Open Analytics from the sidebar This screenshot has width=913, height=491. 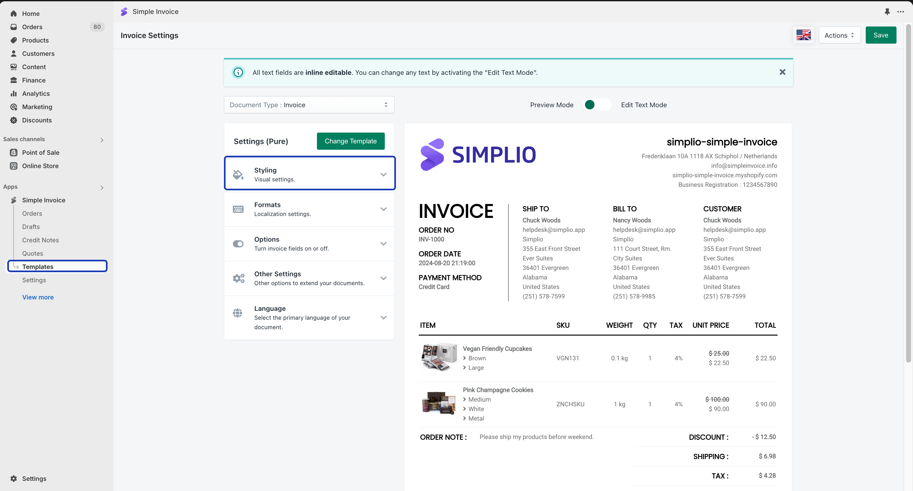[x=36, y=94]
